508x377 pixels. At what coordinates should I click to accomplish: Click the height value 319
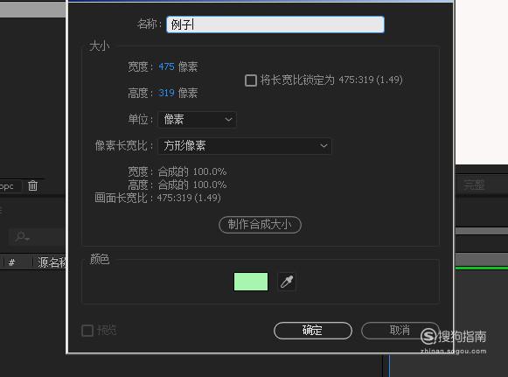[x=166, y=93]
